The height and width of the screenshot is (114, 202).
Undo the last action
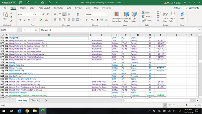28,2
